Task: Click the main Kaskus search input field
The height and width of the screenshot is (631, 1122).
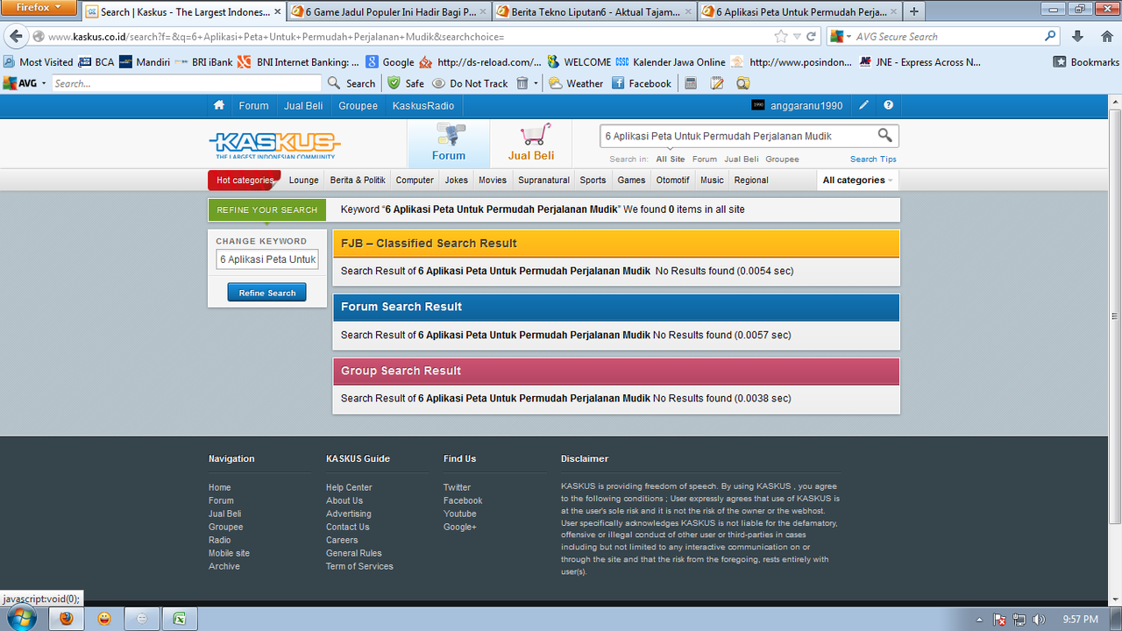Action: coord(738,136)
